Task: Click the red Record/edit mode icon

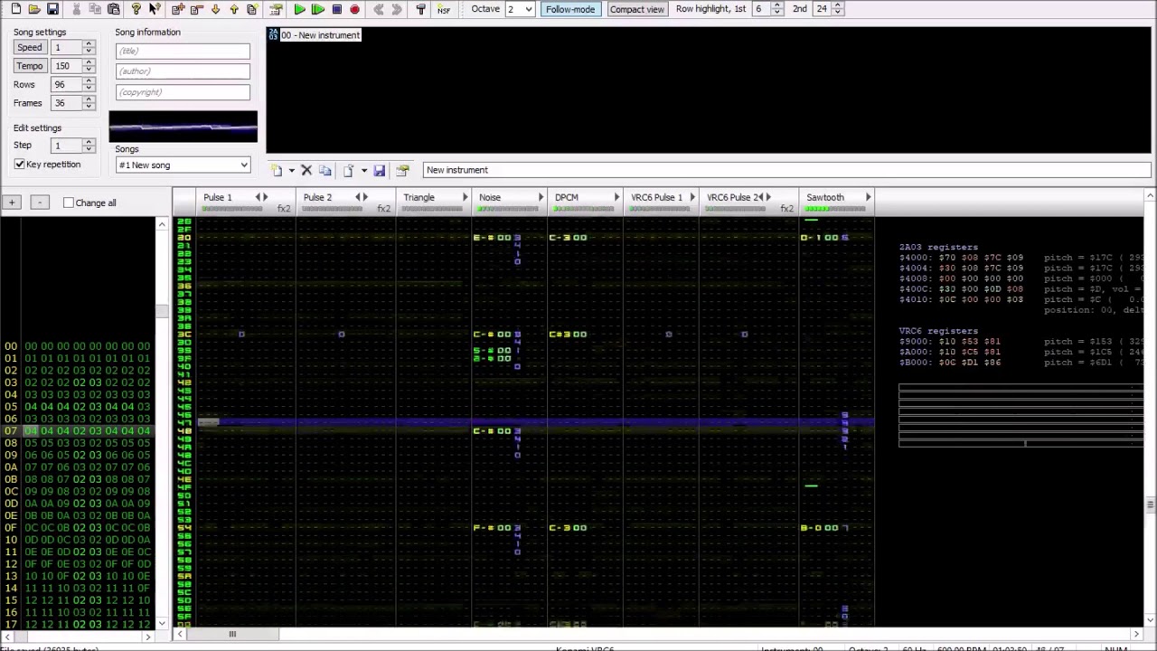Action: tap(354, 9)
